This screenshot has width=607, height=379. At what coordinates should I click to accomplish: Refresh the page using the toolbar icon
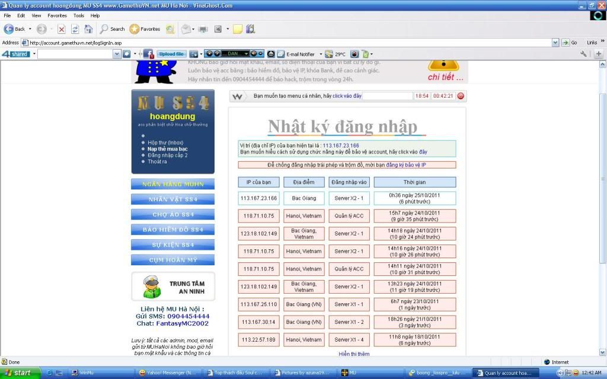pyautogui.click(x=75, y=29)
